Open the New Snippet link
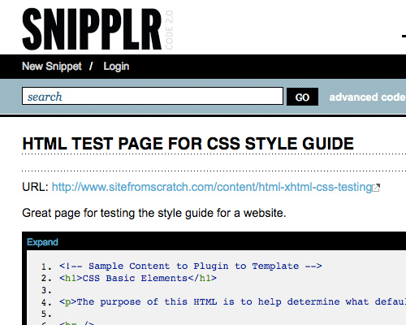 [52, 67]
